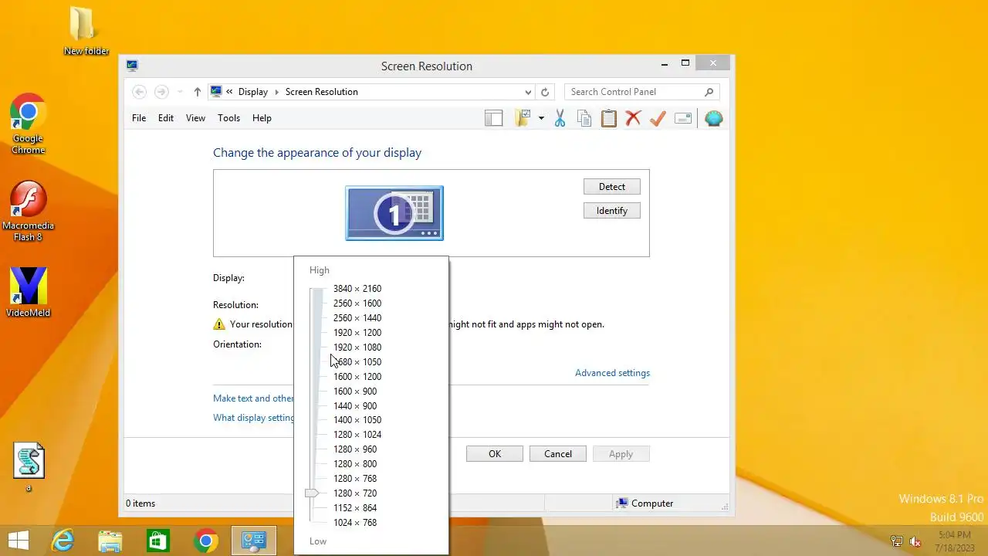
Task: Select 1920 × 1080 resolution
Action: click(x=357, y=347)
